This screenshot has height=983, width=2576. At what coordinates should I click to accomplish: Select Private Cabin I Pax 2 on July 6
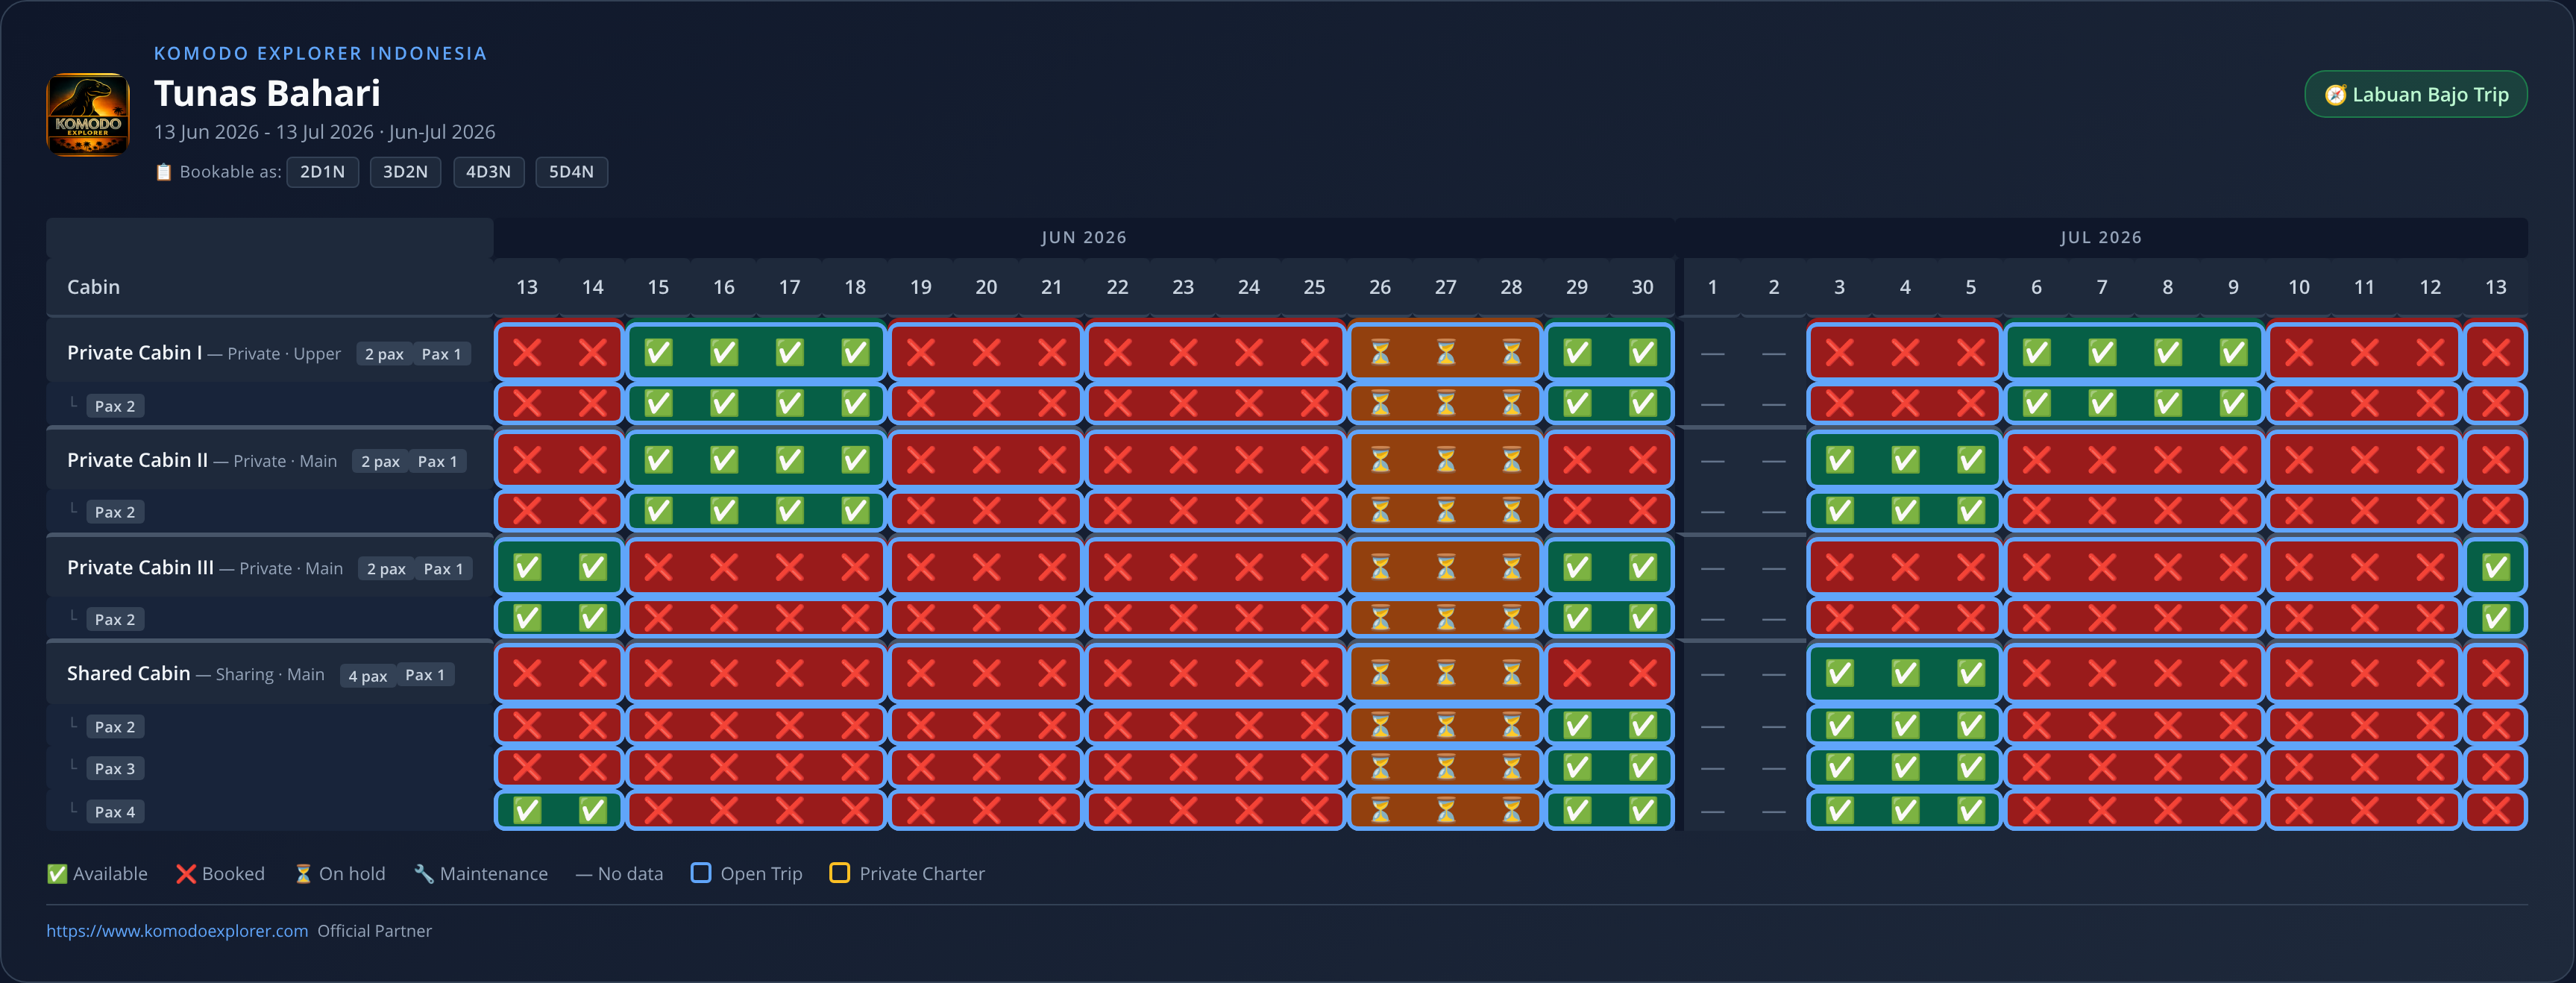(x=2036, y=404)
